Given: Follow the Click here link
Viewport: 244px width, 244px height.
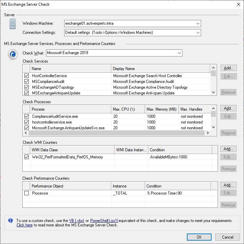Looking at the screenshot, I should coord(25,225).
